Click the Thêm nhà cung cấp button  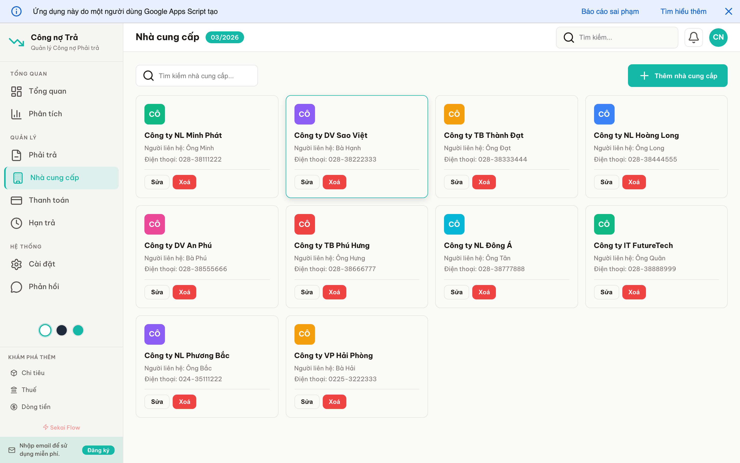point(678,76)
